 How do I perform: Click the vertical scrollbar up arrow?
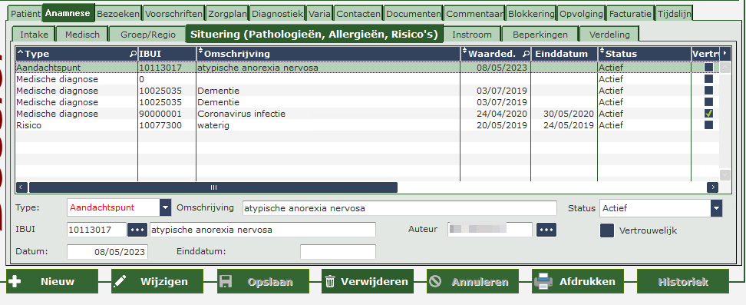[x=725, y=67]
